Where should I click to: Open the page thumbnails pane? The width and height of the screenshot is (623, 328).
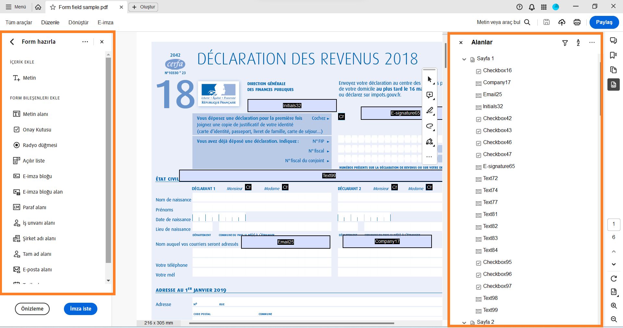[614, 70]
